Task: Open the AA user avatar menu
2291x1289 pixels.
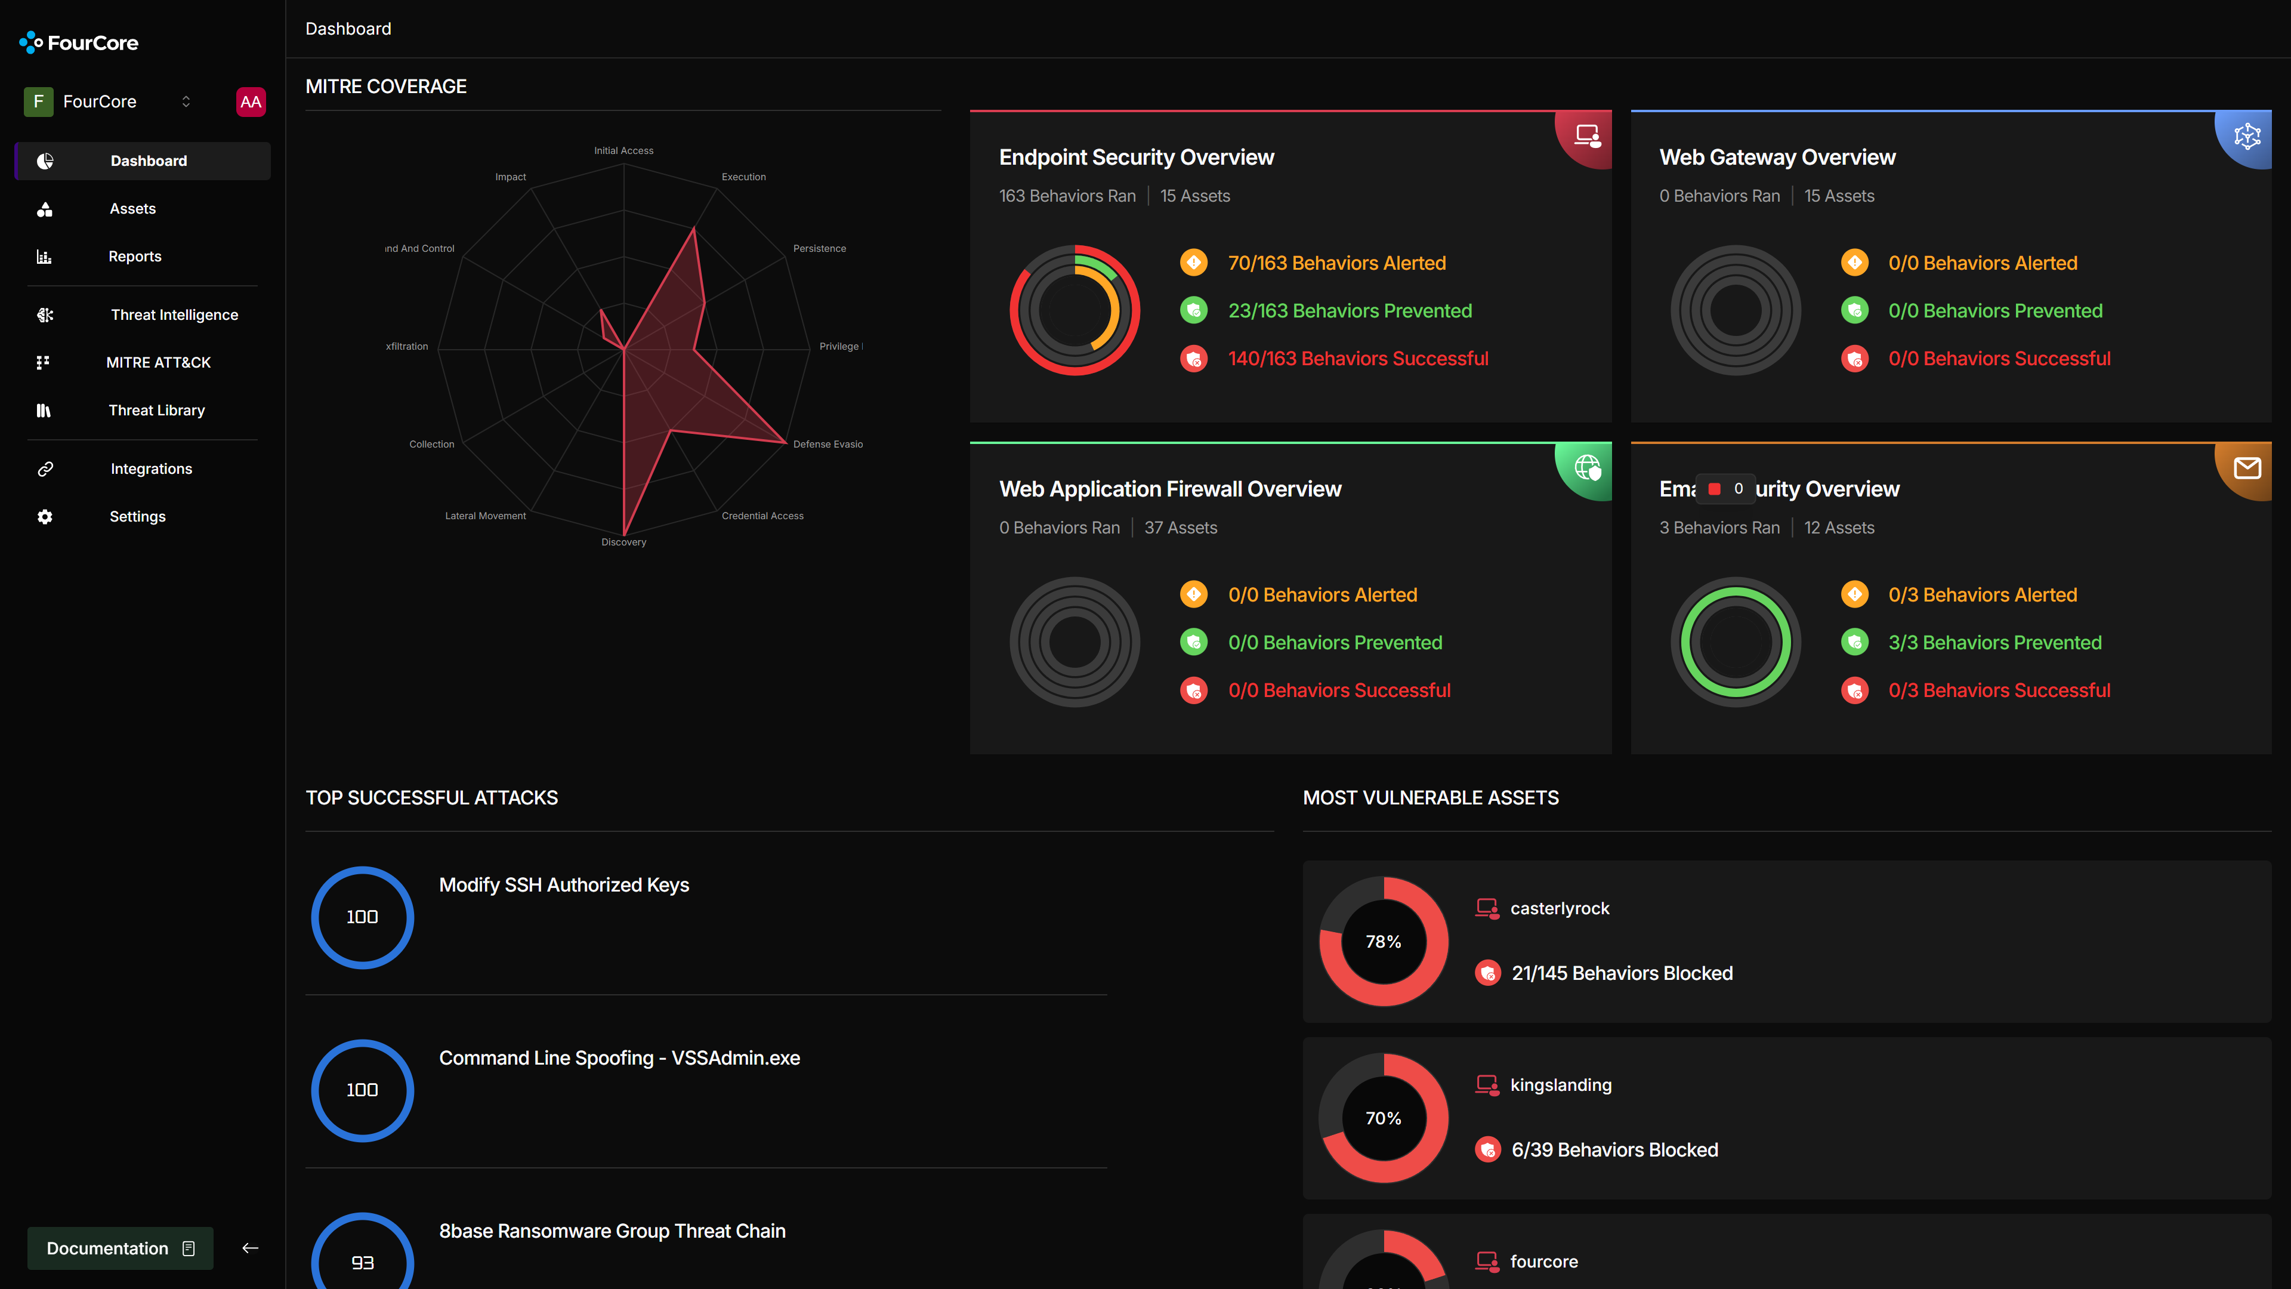Action: point(251,101)
